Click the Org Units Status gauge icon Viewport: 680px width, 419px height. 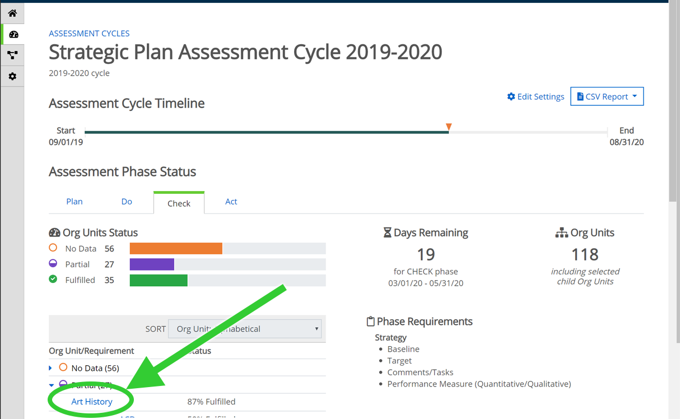coord(54,232)
